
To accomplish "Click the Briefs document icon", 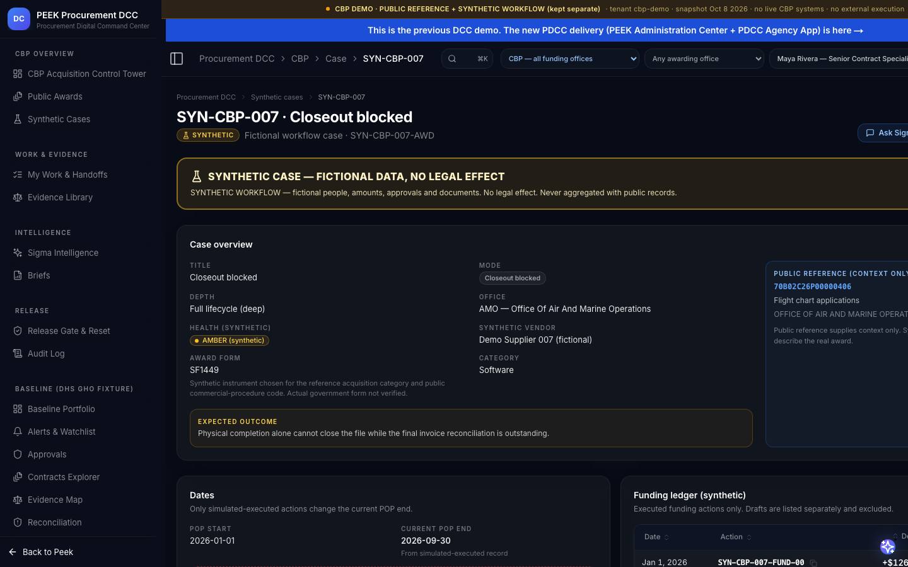I will tap(18, 275).
